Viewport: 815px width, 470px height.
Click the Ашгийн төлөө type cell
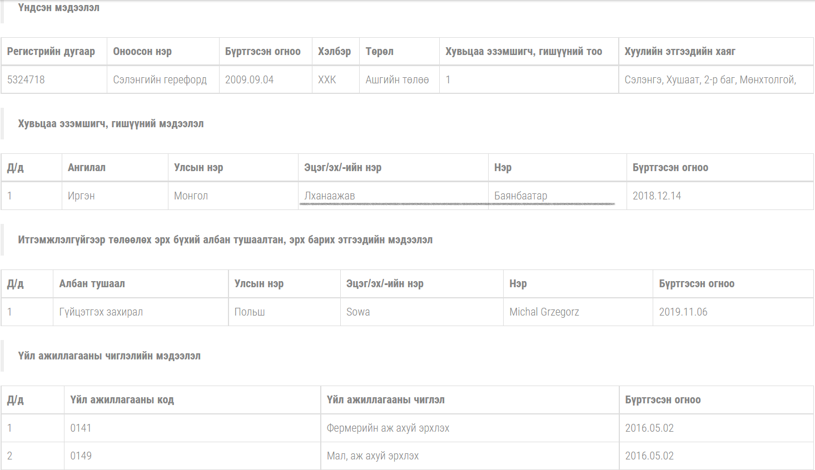pyautogui.click(x=397, y=79)
